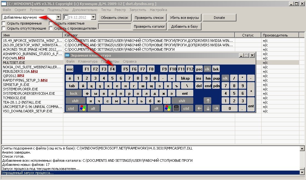Toggle 'Скрыть с производителем' checkbox
306x180 pixels.
[x=51, y=28]
